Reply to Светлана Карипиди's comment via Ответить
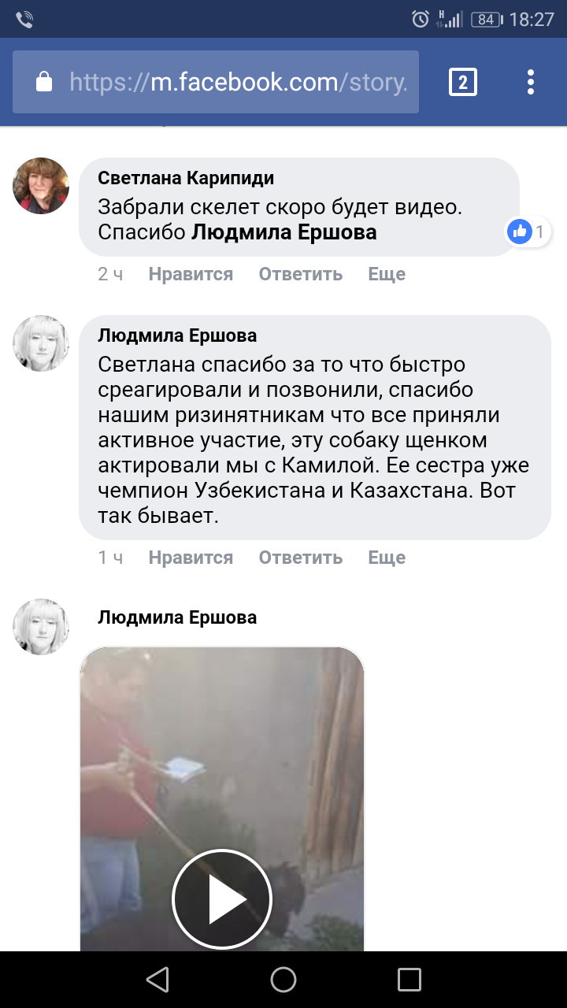Screen dimensions: 567x1008 [301, 274]
